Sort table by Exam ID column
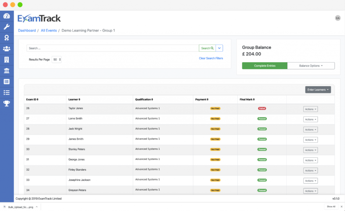The image size is (345, 211). [x=32, y=100]
